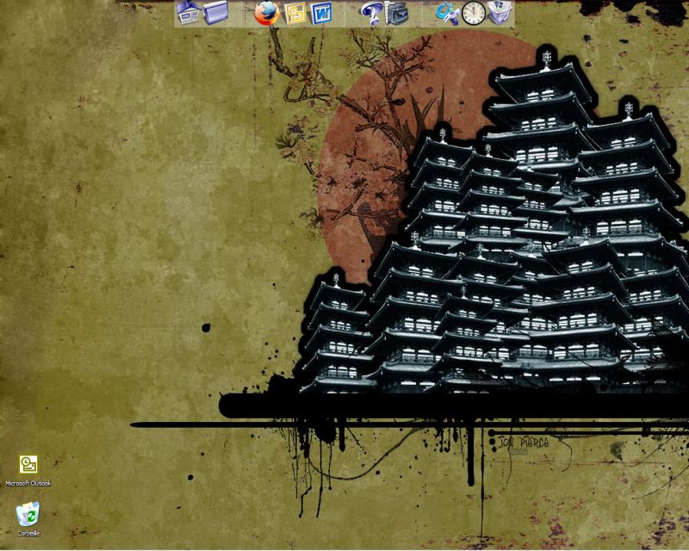Open the question mark help icon
The height and width of the screenshot is (551, 689).
[370, 13]
